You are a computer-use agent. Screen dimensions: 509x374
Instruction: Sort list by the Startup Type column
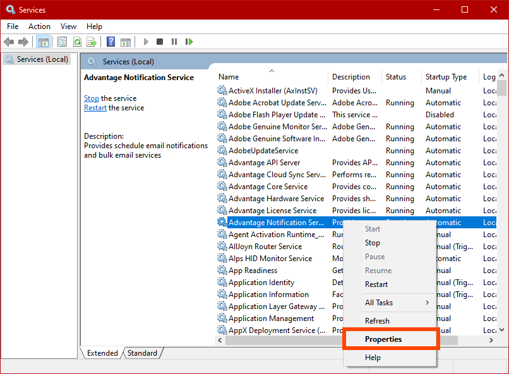point(446,77)
